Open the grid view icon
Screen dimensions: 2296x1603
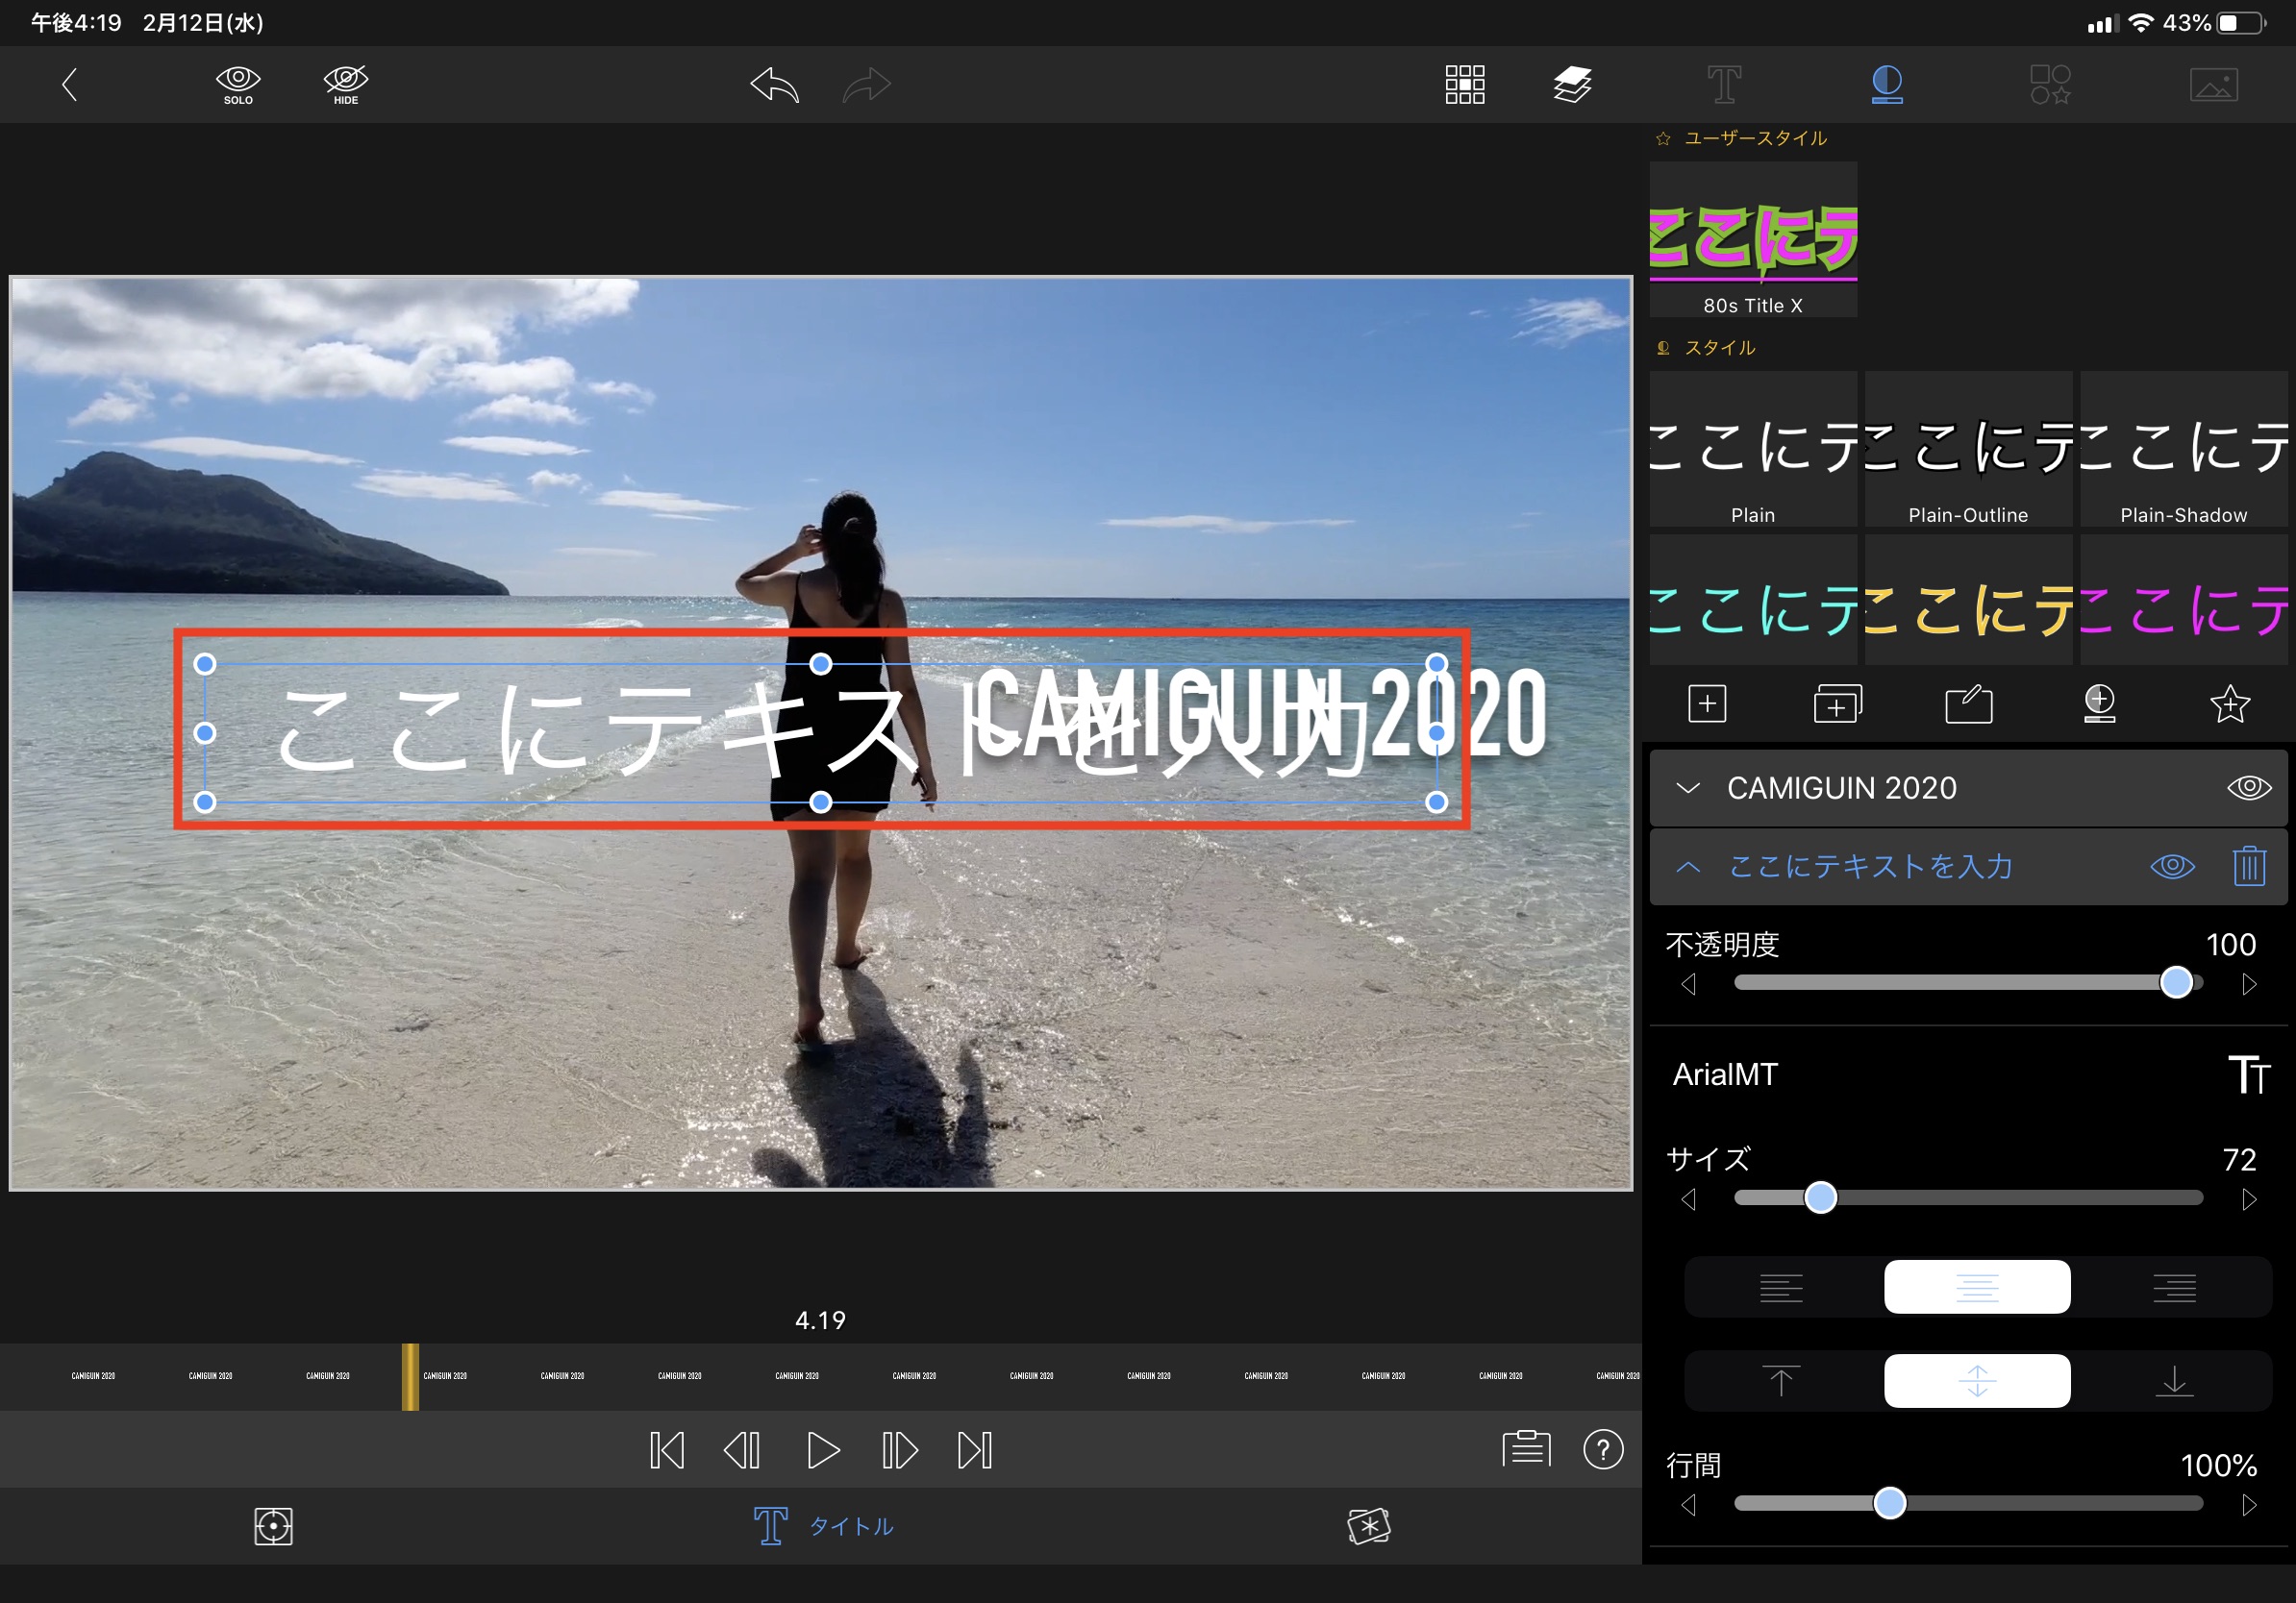tap(1464, 85)
